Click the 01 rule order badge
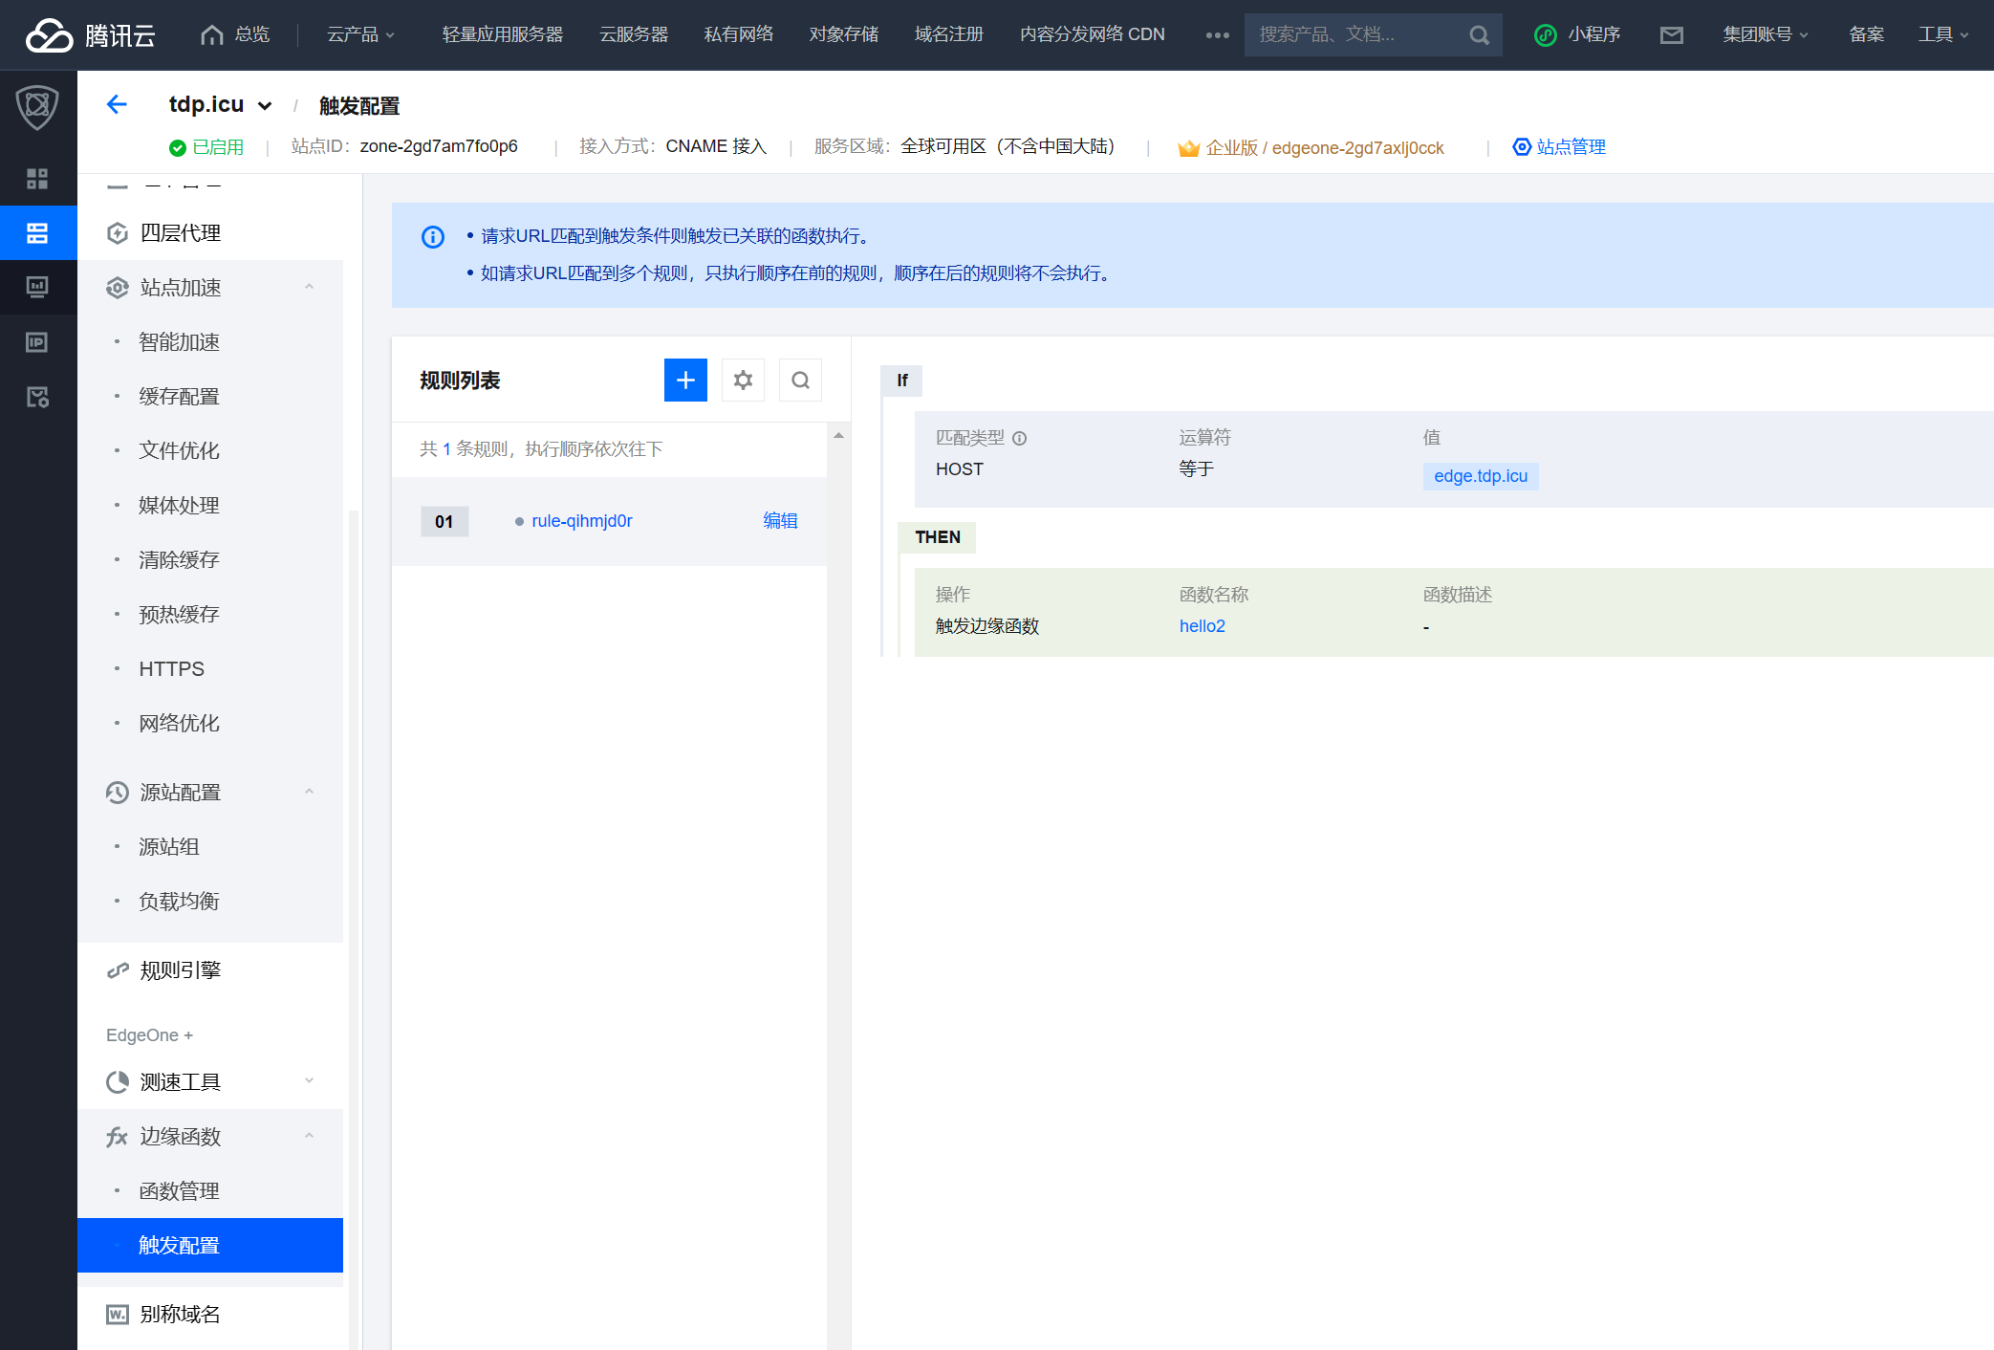The width and height of the screenshot is (1994, 1350). (x=444, y=522)
